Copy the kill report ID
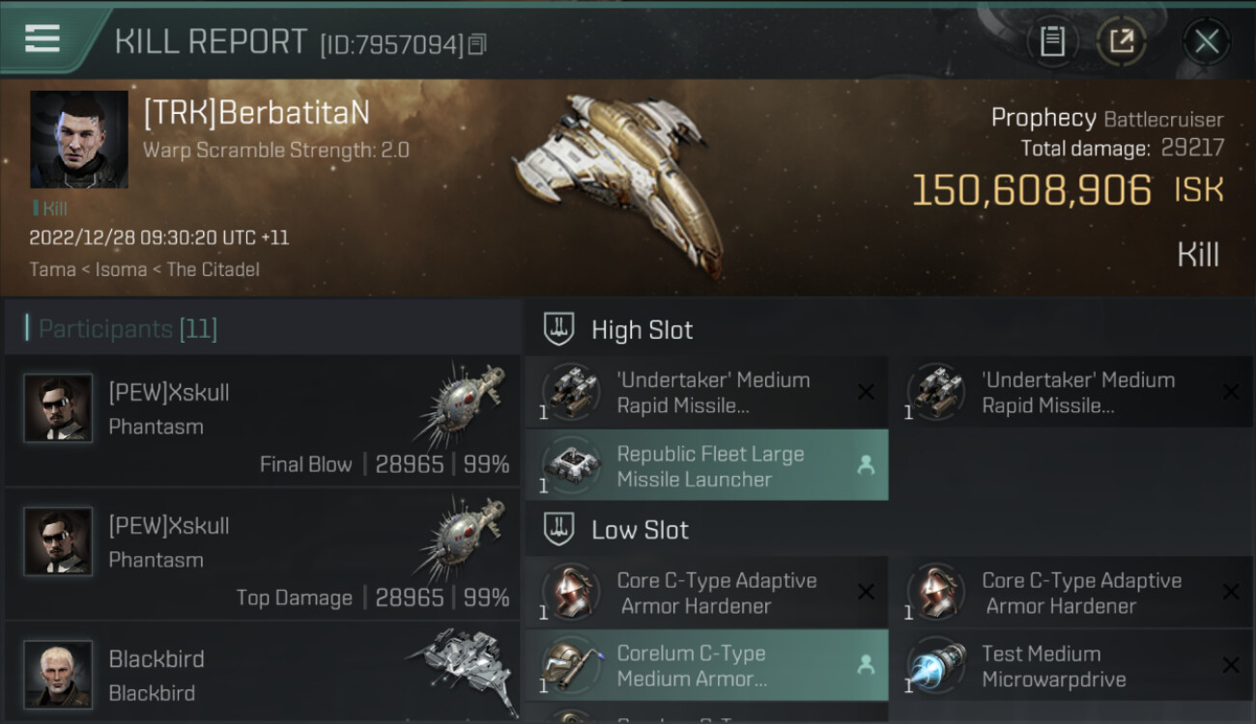The image size is (1256, 724). [478, 44]
